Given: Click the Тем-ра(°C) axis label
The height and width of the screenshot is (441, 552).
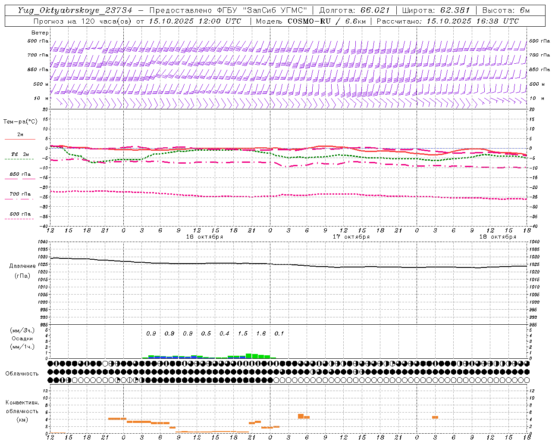Looking at the screenshot, I should [x=20, y=122].
